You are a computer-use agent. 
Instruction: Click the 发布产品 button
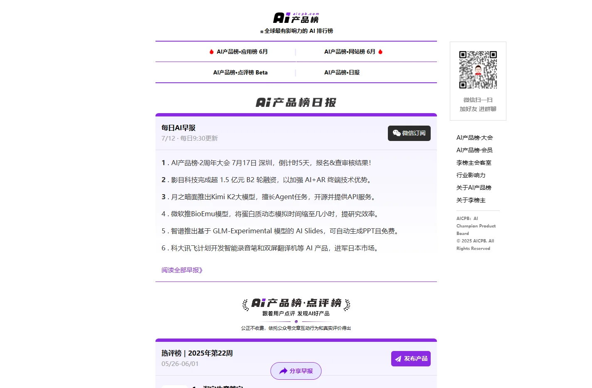411,358
